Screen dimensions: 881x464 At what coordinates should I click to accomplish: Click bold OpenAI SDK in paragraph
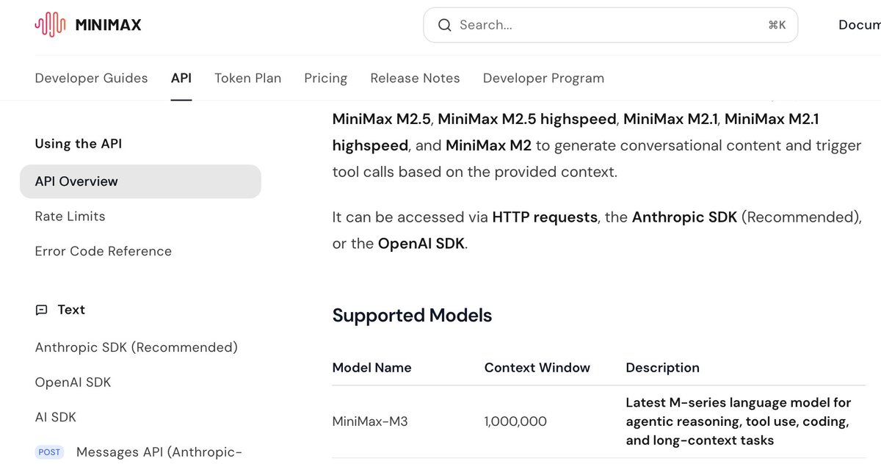[421, 243]
